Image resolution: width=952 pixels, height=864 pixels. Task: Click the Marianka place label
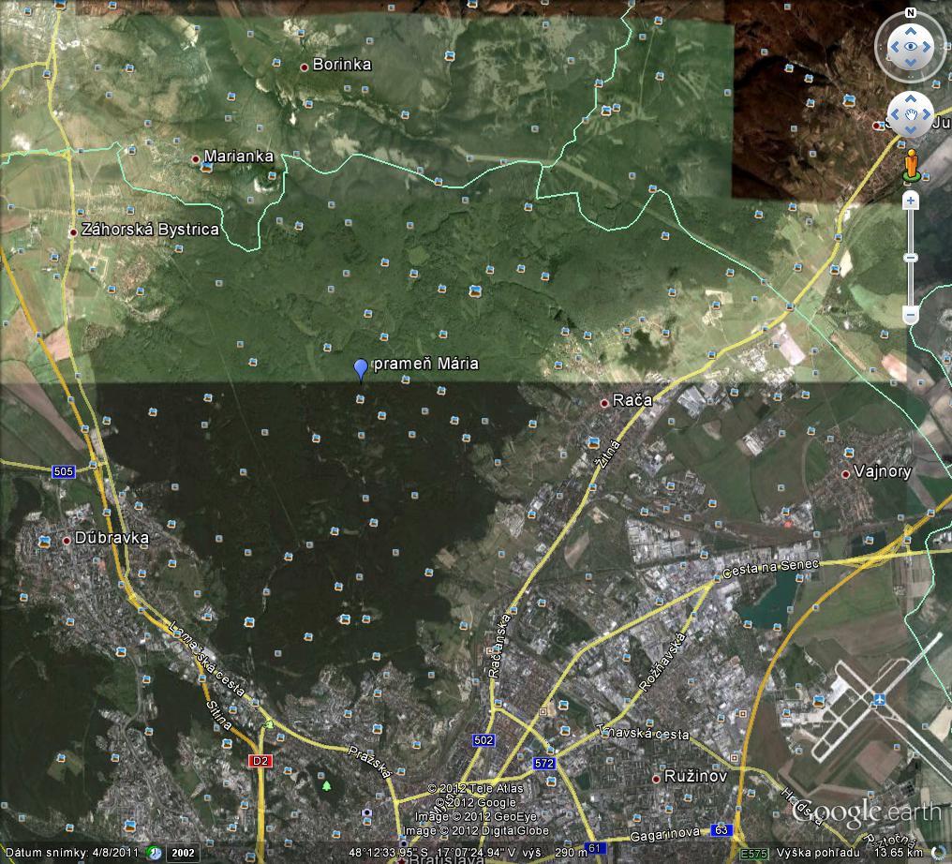tap(239, 156)
